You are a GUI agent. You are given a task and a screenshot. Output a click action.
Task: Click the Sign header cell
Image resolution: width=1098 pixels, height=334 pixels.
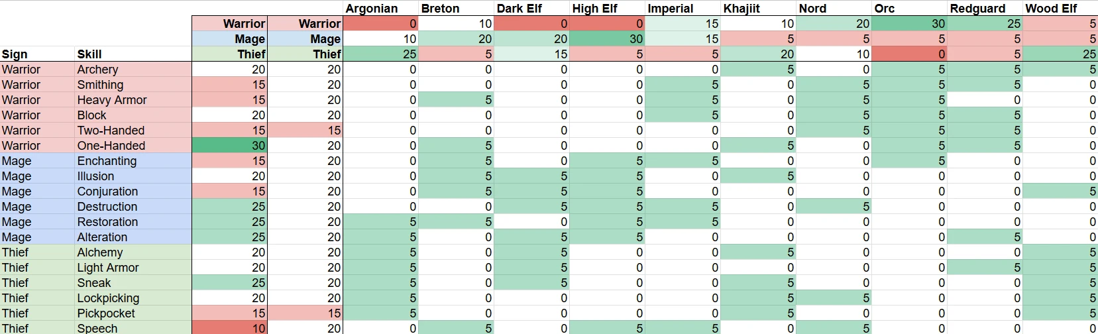(x=37, y=54)
